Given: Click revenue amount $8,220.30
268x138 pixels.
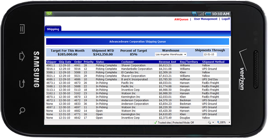Looking at the screenshot, I should (x=165, y=107).
